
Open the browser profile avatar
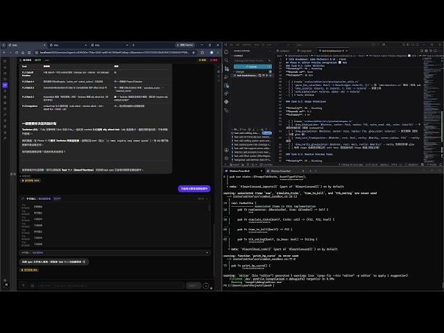click(211, 53)
